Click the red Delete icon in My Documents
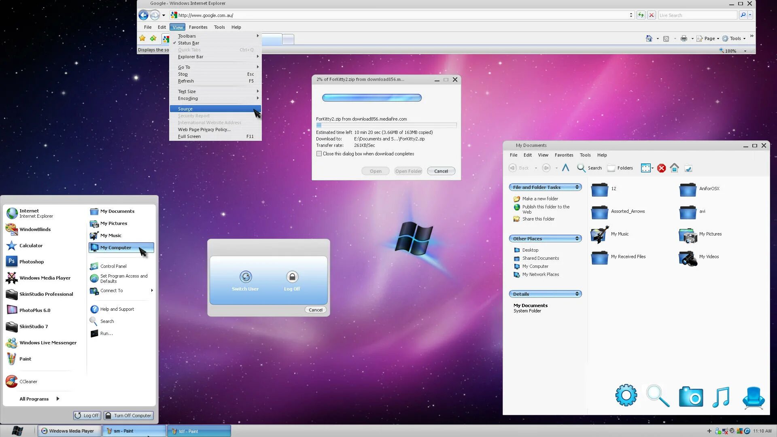Viewport: 777px width, 437px height. point(661,168)
